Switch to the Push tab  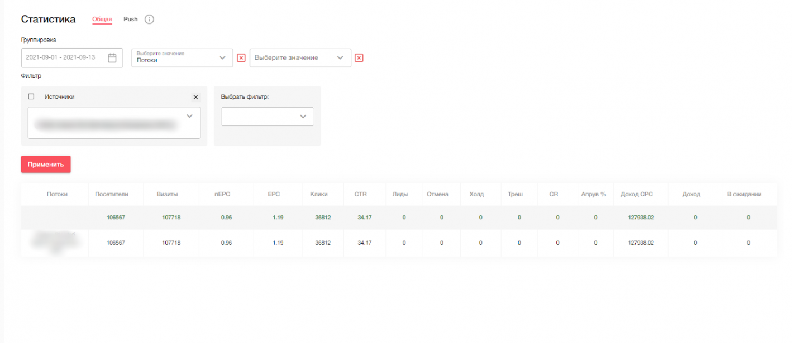[x=131, y=19]
